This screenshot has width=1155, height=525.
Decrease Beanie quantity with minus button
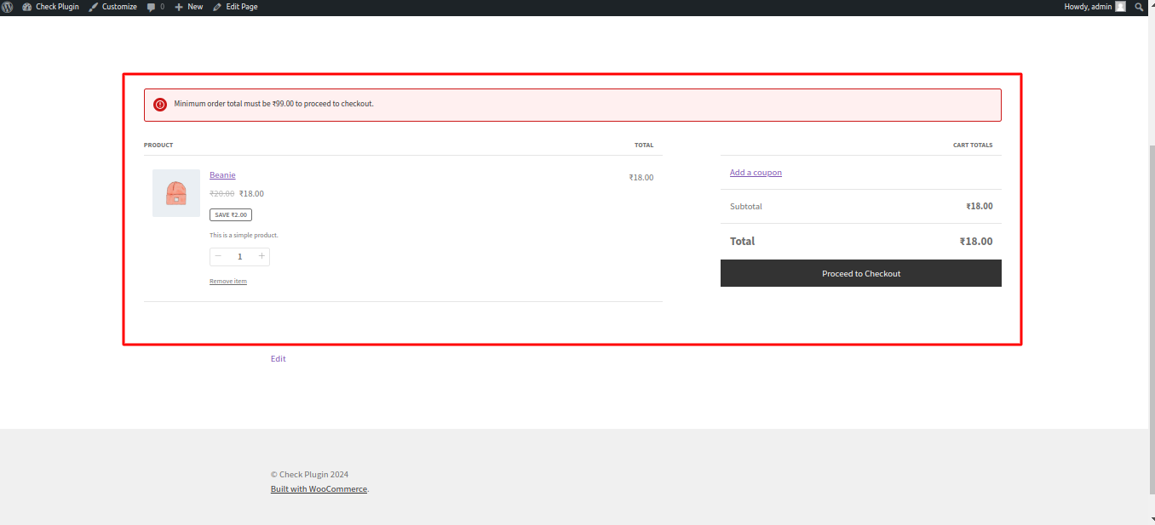[218, 256]
